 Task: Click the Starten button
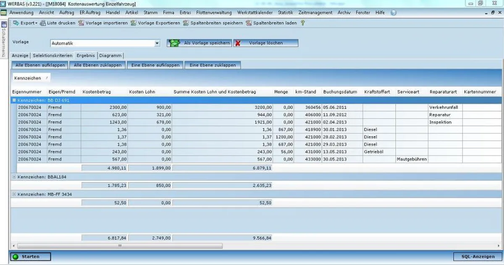[31, 257]
